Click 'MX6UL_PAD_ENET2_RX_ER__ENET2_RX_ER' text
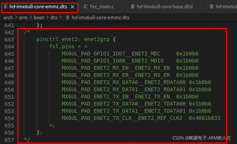Viewport: 237px width, 144px height. [116, 75]
